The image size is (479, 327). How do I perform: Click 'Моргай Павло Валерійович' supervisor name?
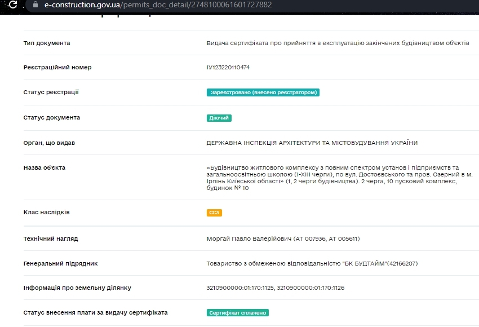[x=249, y=238]
